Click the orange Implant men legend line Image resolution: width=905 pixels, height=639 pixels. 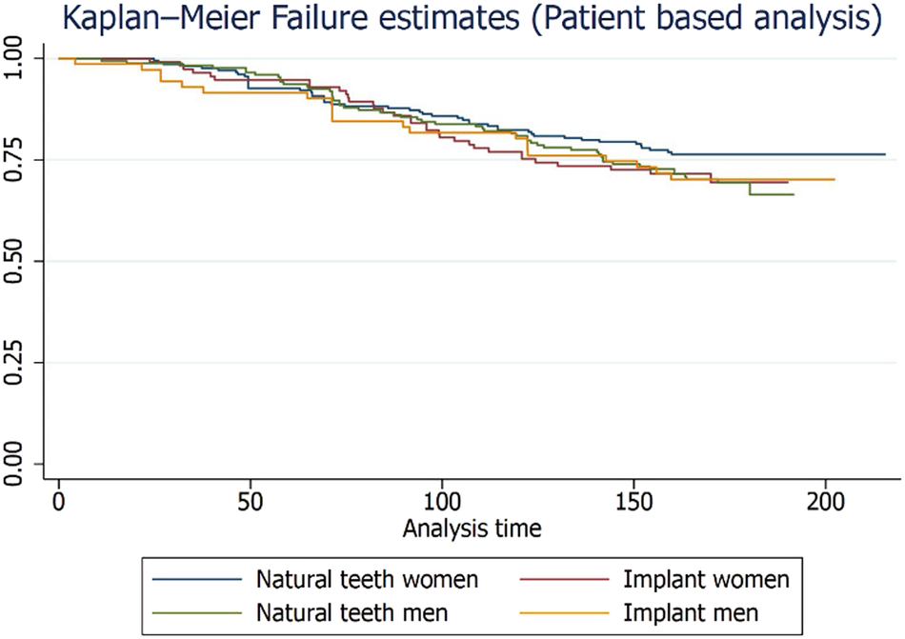(x=560, y=607)
